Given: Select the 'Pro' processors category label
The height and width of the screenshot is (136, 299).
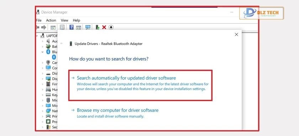Looking at the screenshot, I should [x=55, y=121].
